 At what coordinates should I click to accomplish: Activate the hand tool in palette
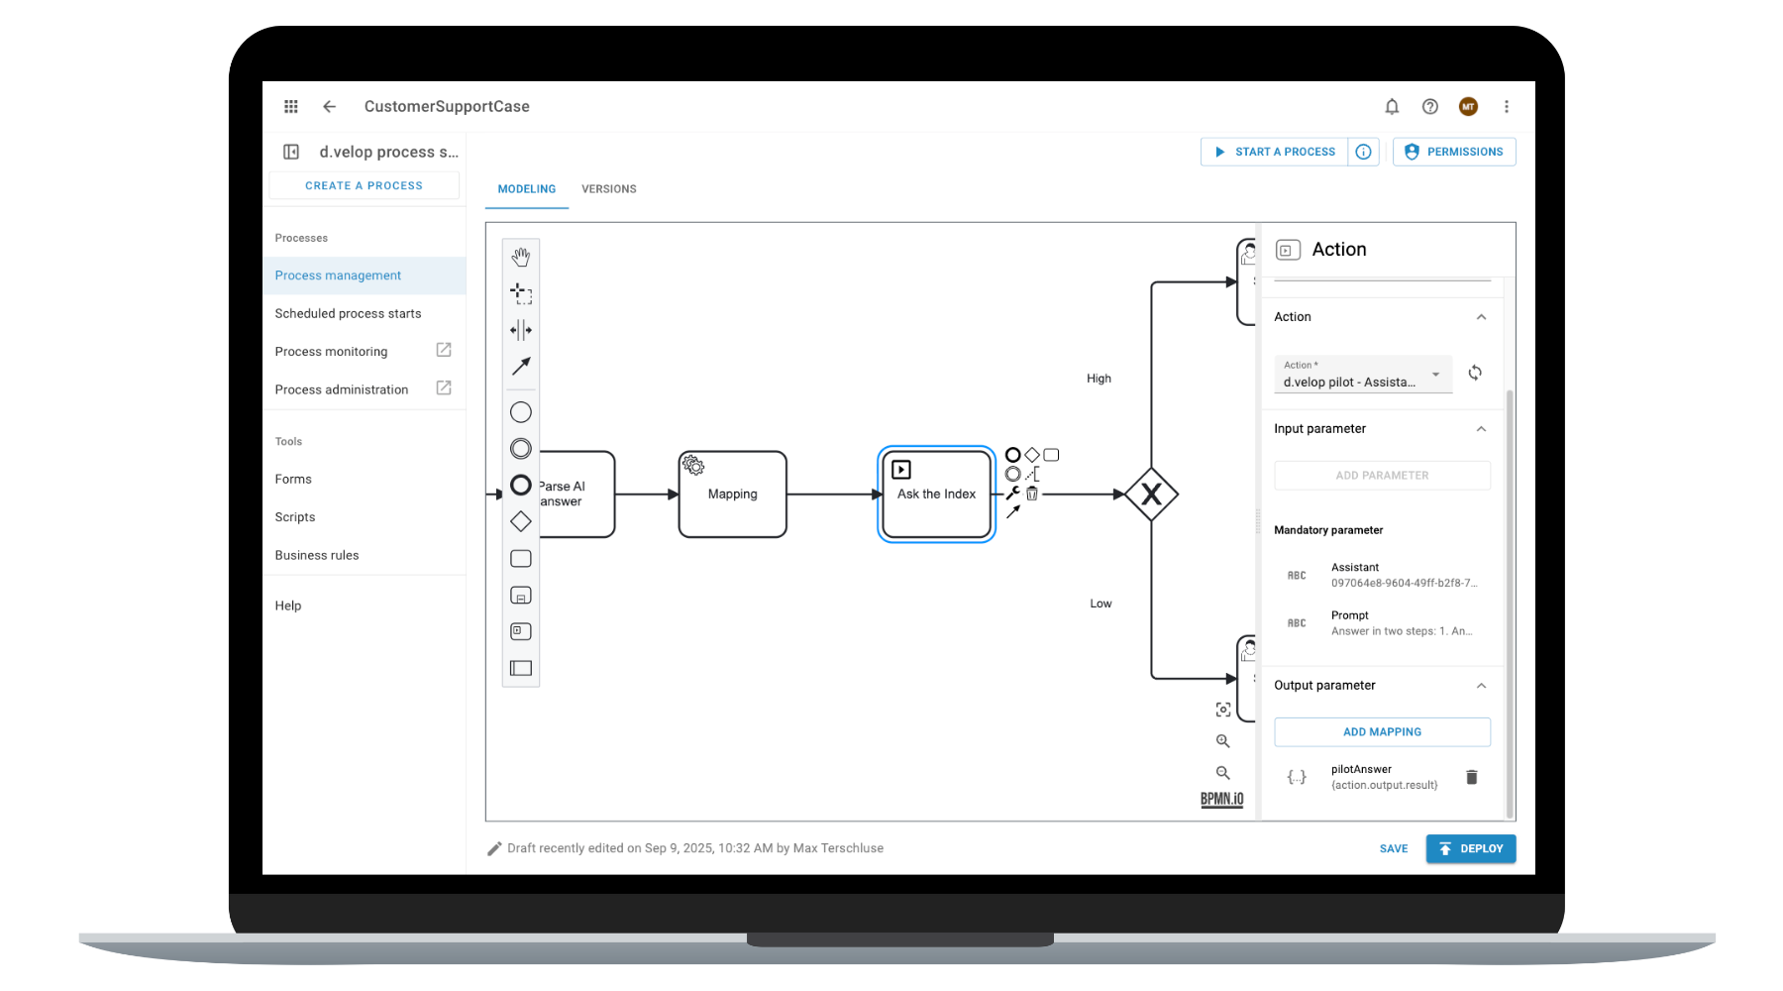coord(520,258)
